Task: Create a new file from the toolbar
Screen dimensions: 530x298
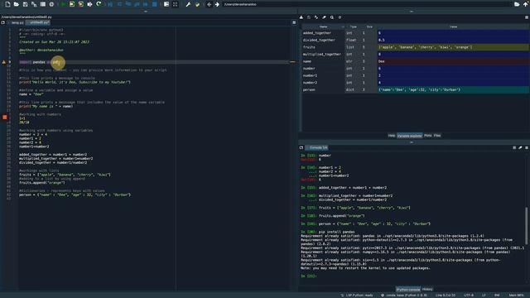Action: [x=7, y=4]
